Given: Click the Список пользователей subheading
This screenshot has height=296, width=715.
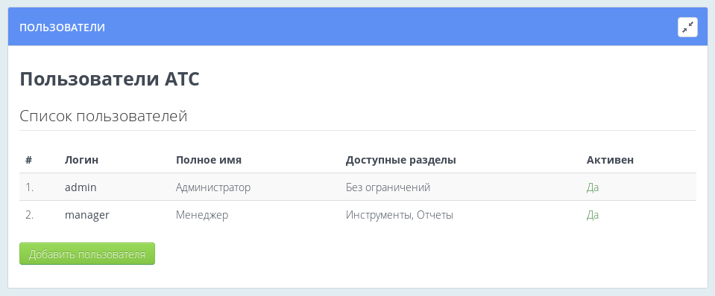Looking at the screenshot, I should coord(104,116).
